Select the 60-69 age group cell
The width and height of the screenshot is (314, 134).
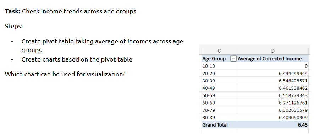click(x=219, y=103)
